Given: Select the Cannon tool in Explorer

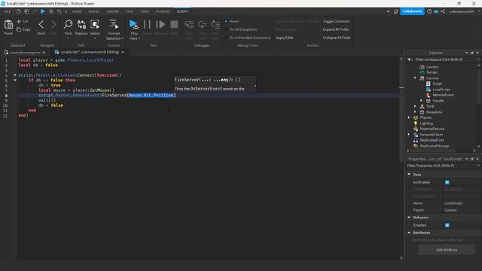Looking at the screenshot, I should (432, 78).
